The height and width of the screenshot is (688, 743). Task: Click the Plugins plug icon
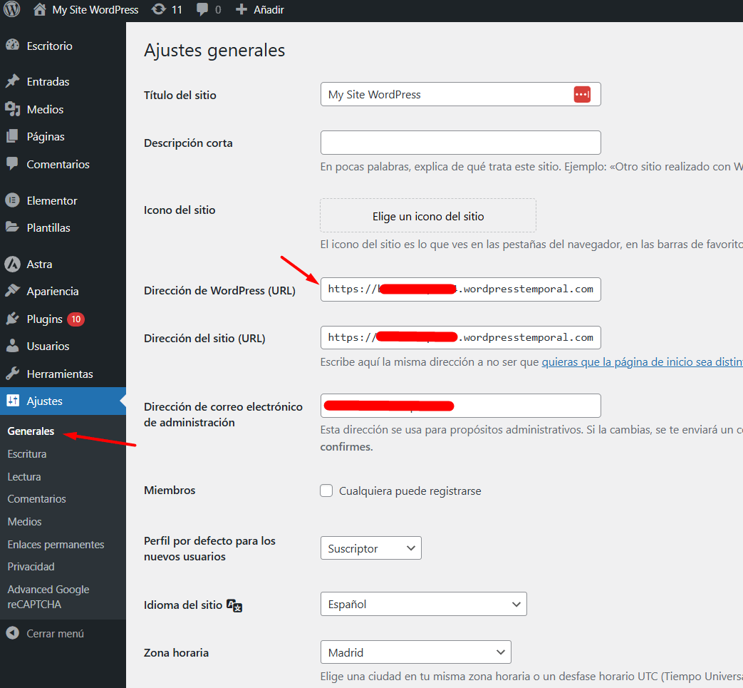coord(13,319)
